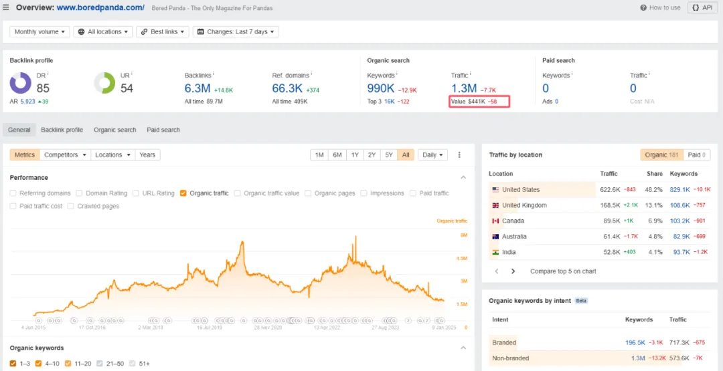Collapse the Organic keywords section
Viewport: 723px width, 371px height.
[463, 348]
